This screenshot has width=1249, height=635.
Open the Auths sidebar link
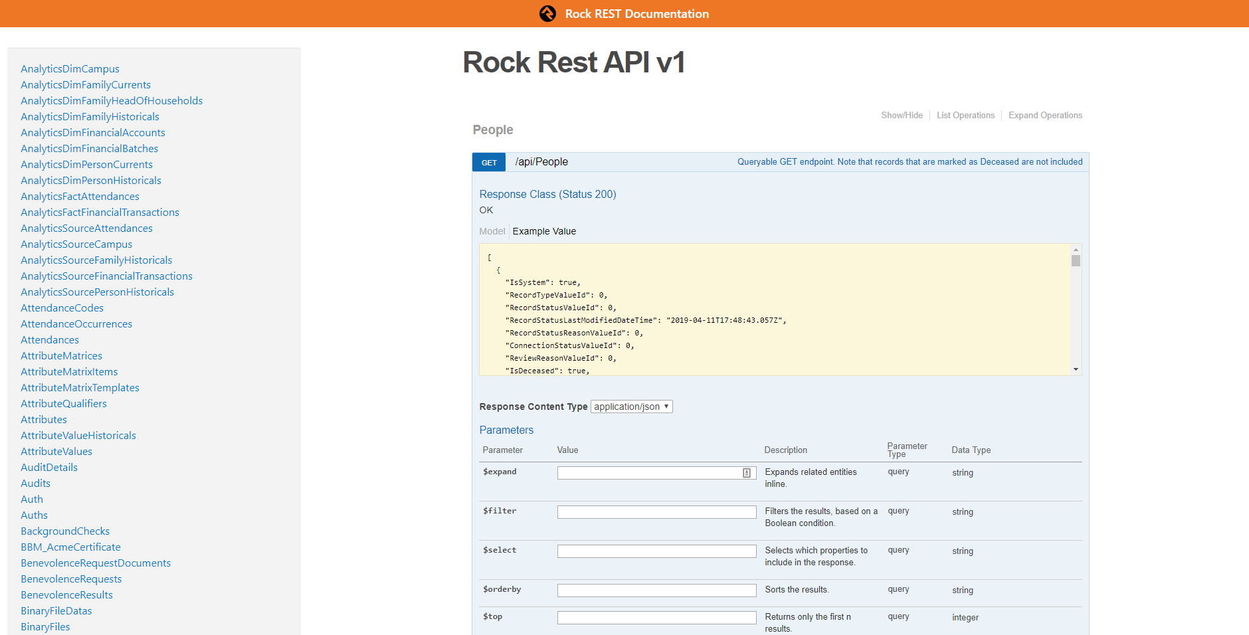[x=34, y=515]
